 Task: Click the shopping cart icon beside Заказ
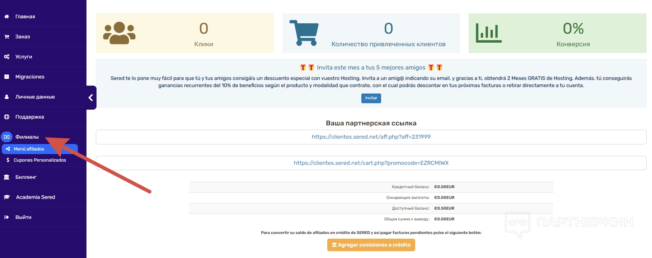[6, 37]
